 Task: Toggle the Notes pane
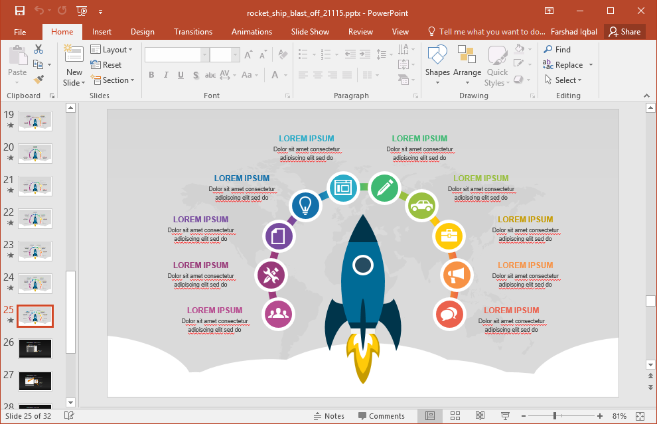[328, 416]
